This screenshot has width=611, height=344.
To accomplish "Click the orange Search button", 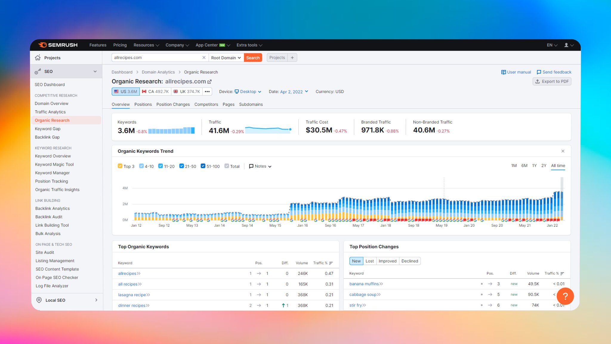I will coord(253,58).
